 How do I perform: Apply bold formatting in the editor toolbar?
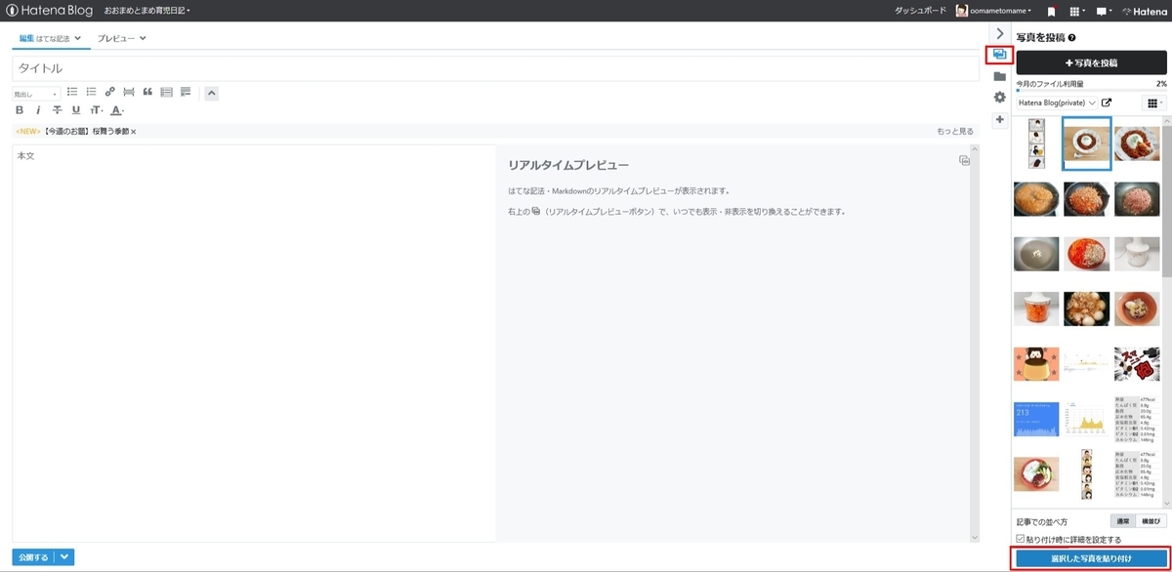click(x=19, y=109)
